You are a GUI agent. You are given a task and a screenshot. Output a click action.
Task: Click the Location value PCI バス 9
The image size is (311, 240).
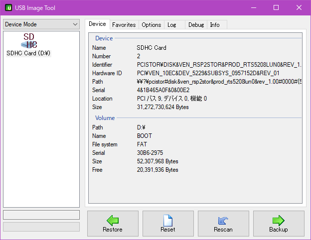[x=172, y=99]
